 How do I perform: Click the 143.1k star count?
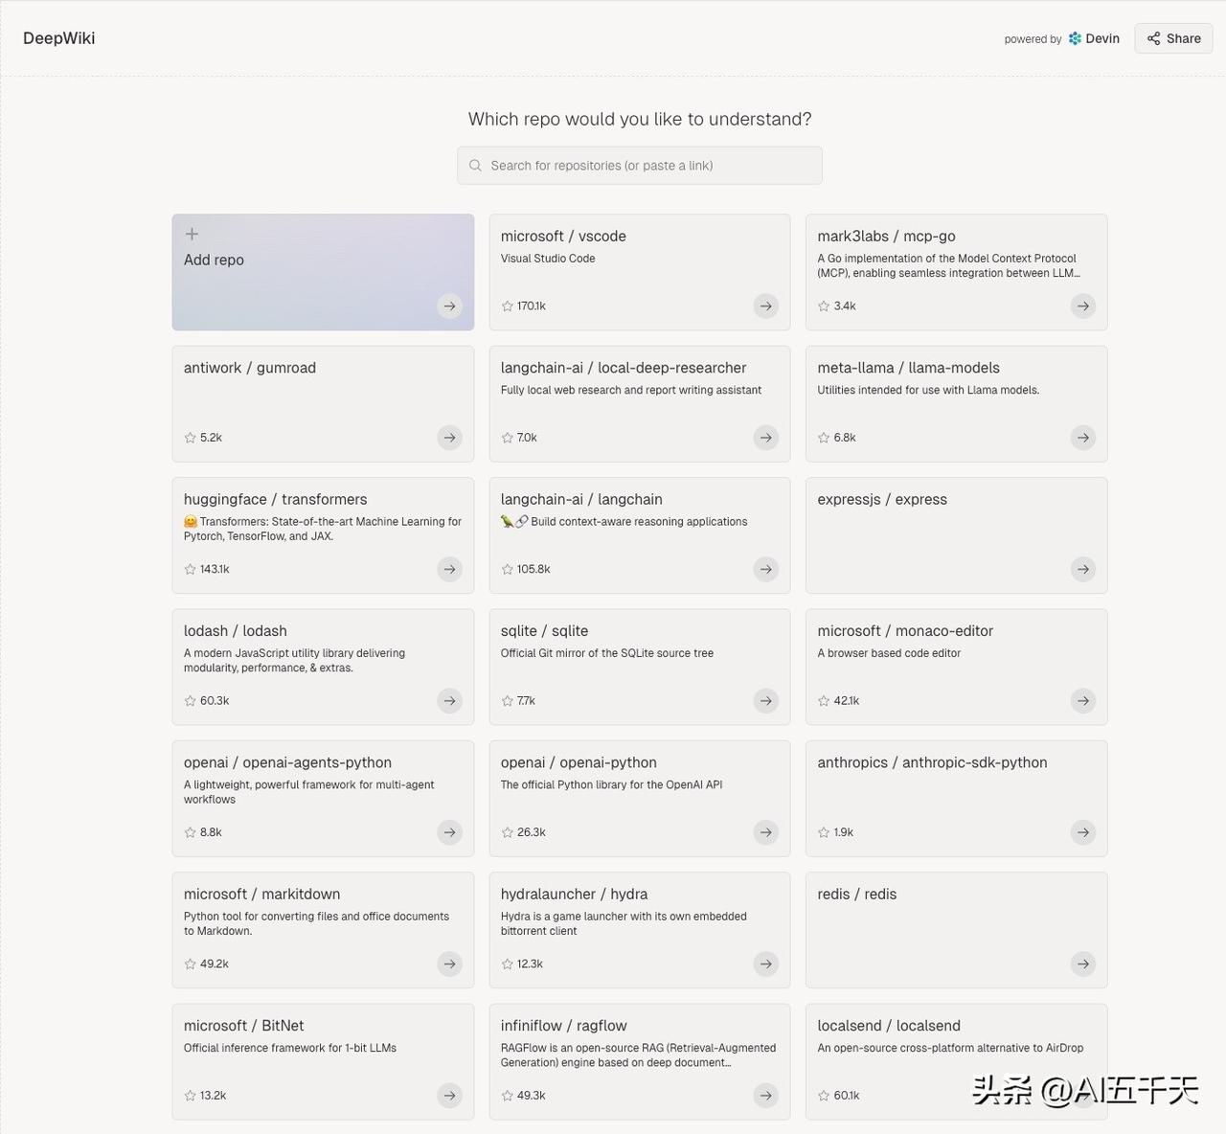click(215, 569)
